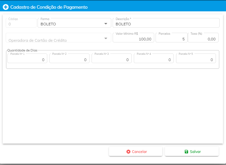This screenshot has height=165, width=226.
Task: Focus the Código field
Action: pos(21,23)
